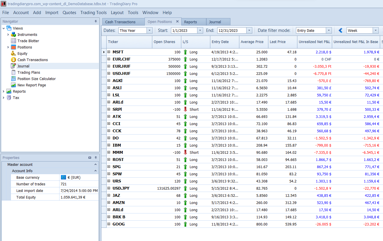Click the EUR flag icon in Base currency
Screen dimensions: 383x241
[63, 177]
